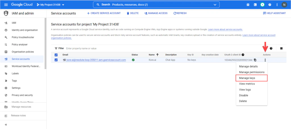Copy the OAuth 2 client ID

(255, 60)
